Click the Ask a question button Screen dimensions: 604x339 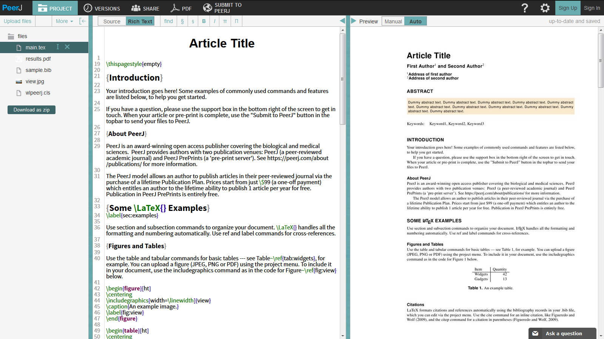pyautogui.click(x=562, y=333)
